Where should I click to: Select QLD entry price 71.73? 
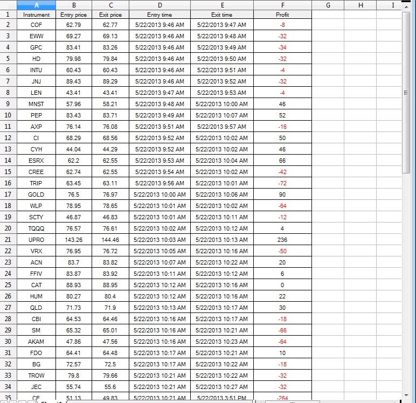point(74,308)
